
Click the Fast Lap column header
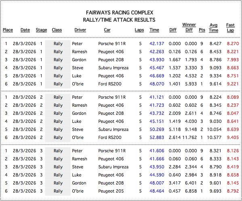point(230,28)
